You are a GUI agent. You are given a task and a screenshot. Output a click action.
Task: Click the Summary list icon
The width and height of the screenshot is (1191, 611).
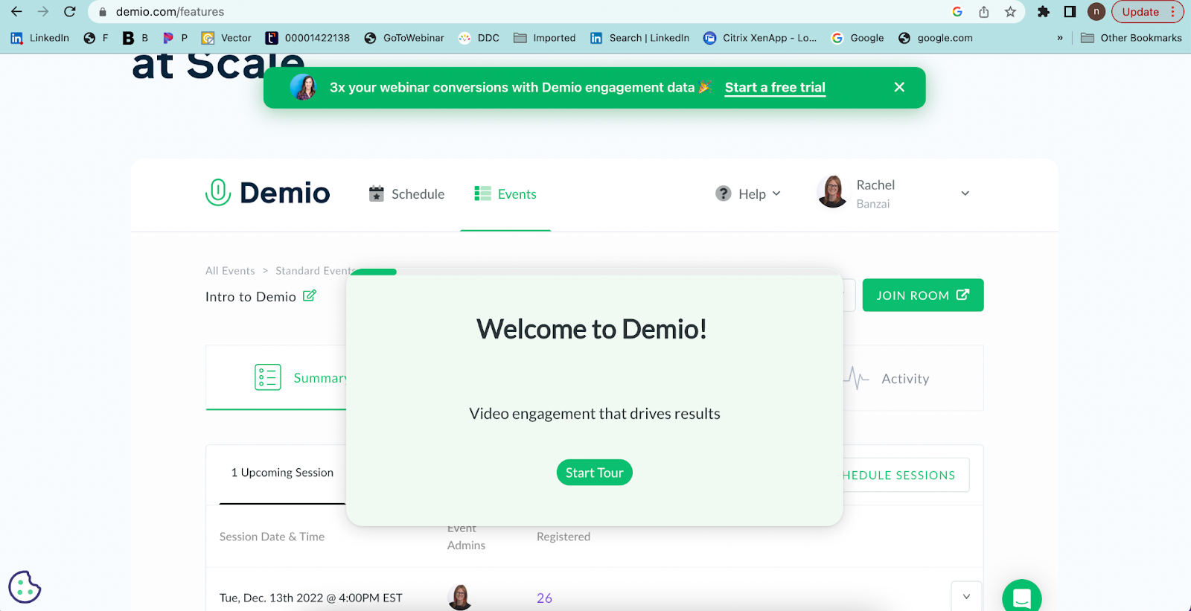(268, 377)
